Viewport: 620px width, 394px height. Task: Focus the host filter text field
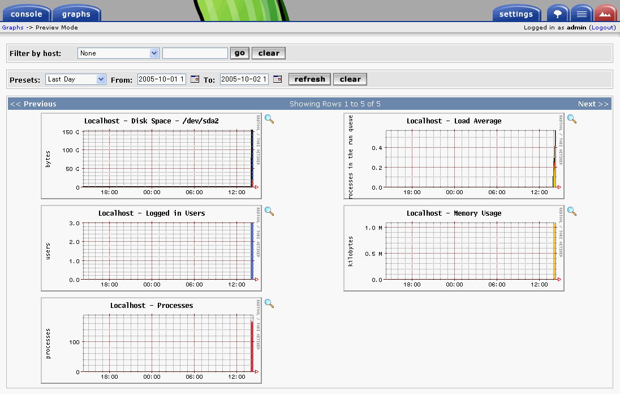[x=195, y=53]
